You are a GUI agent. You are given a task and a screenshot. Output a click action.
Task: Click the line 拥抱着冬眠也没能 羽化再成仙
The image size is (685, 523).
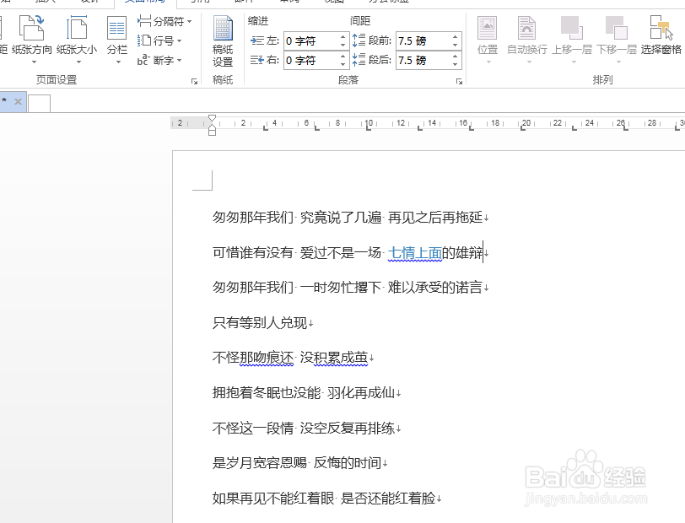pyautogui.click(x=304, y=393)
